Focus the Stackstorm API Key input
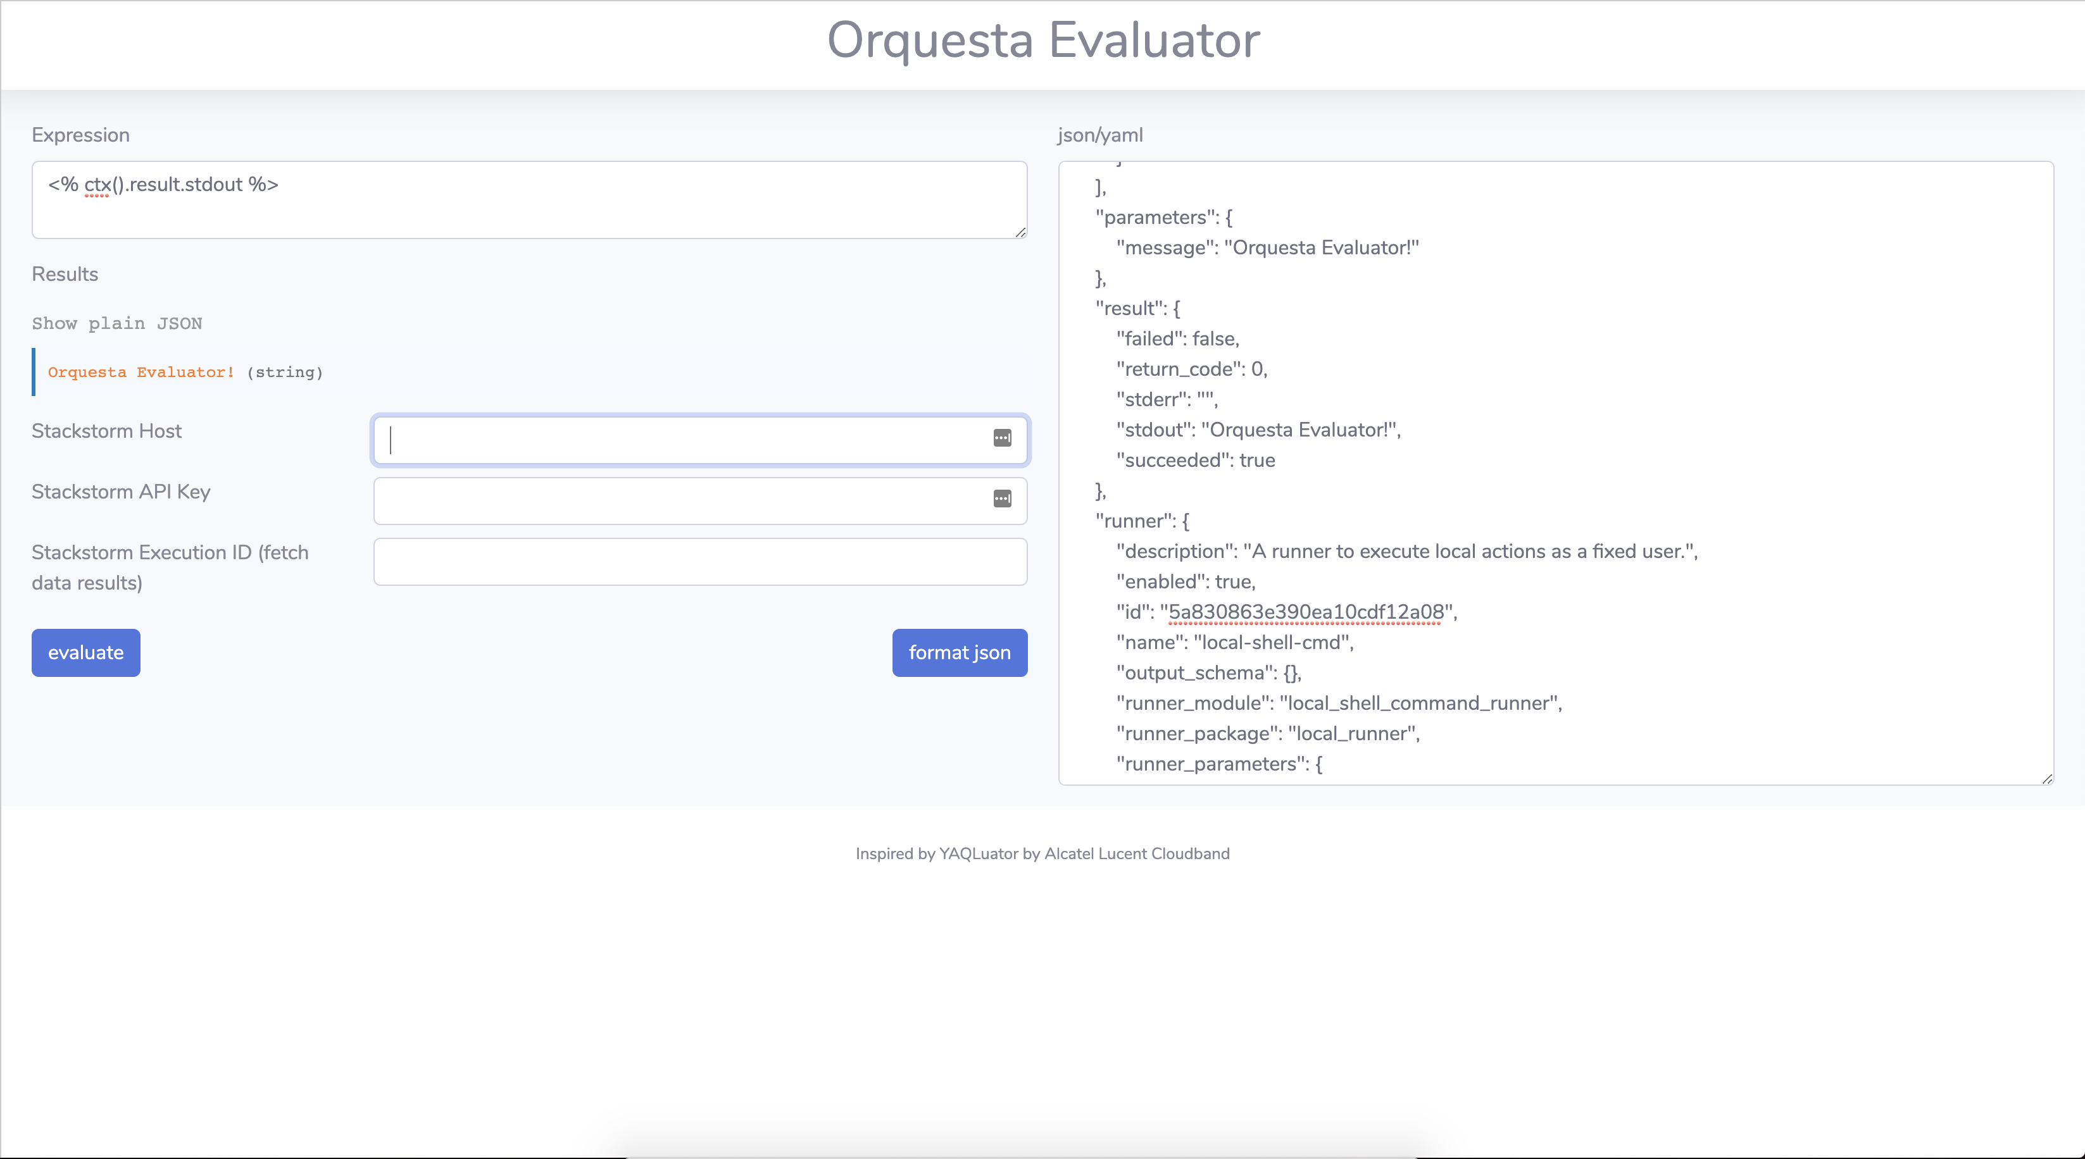 point(680,500)
